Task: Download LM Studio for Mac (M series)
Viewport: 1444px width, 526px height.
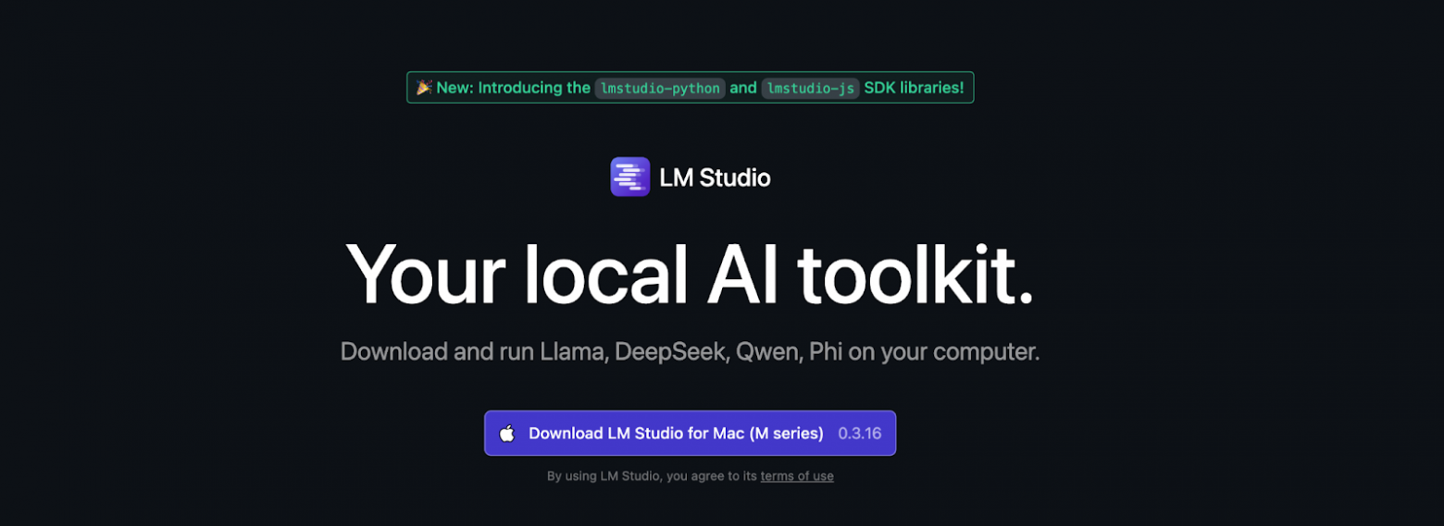Action: point(690,434)
